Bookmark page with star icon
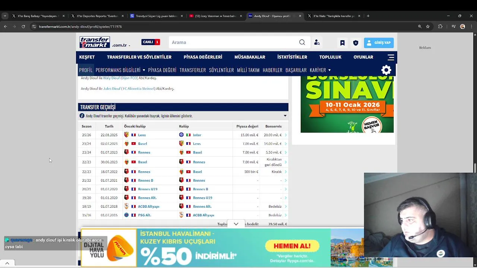477x268 pixels. pyautogui.click(x=428, y=26)
